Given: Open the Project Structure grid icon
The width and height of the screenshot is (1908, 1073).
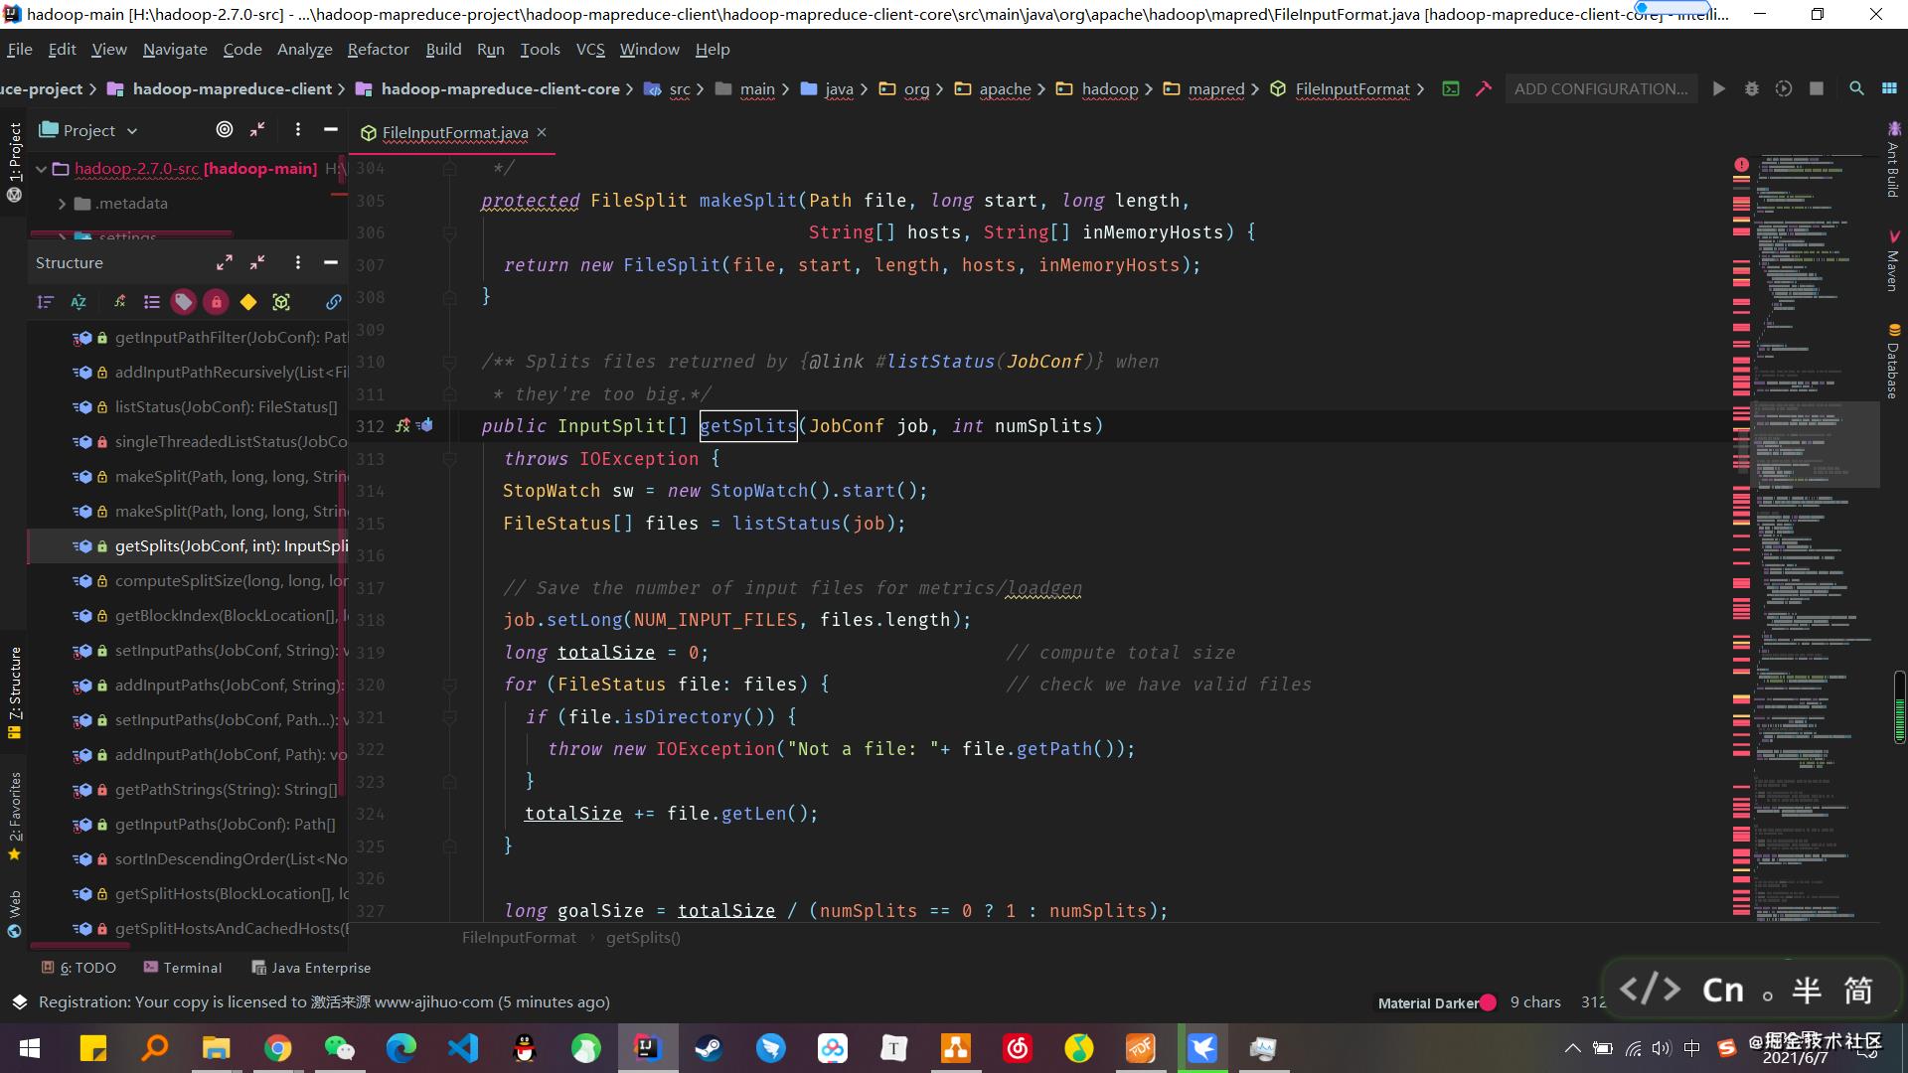Looking at the screenshot, I should pyautogui.click(x=1889, y=88).
